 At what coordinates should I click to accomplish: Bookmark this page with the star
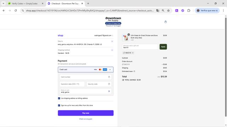coord(168,11)
